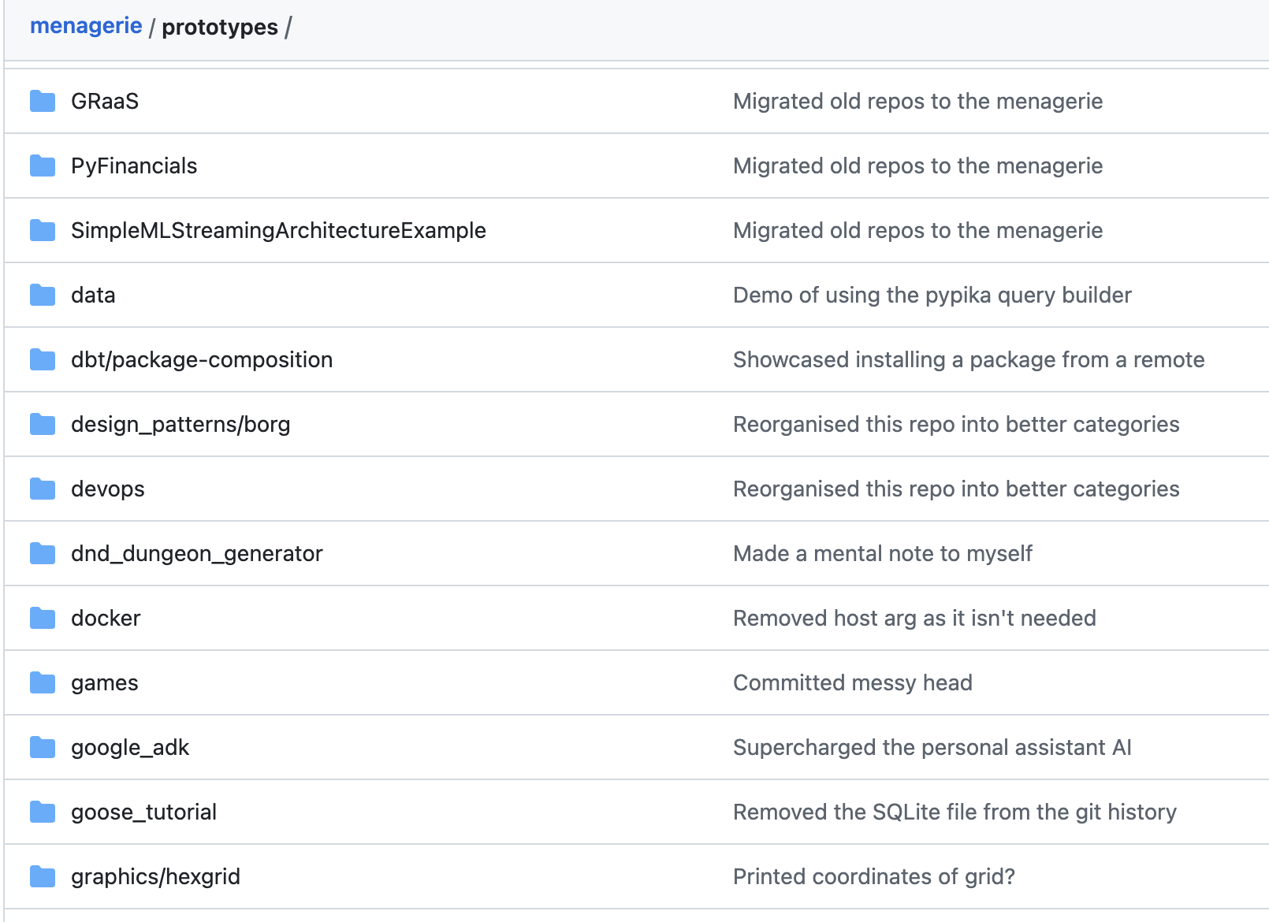Viewport: 1269px width, 922px height.
Task: Click the folder icon next to GRaaS
Action: (x=43, y=102)
